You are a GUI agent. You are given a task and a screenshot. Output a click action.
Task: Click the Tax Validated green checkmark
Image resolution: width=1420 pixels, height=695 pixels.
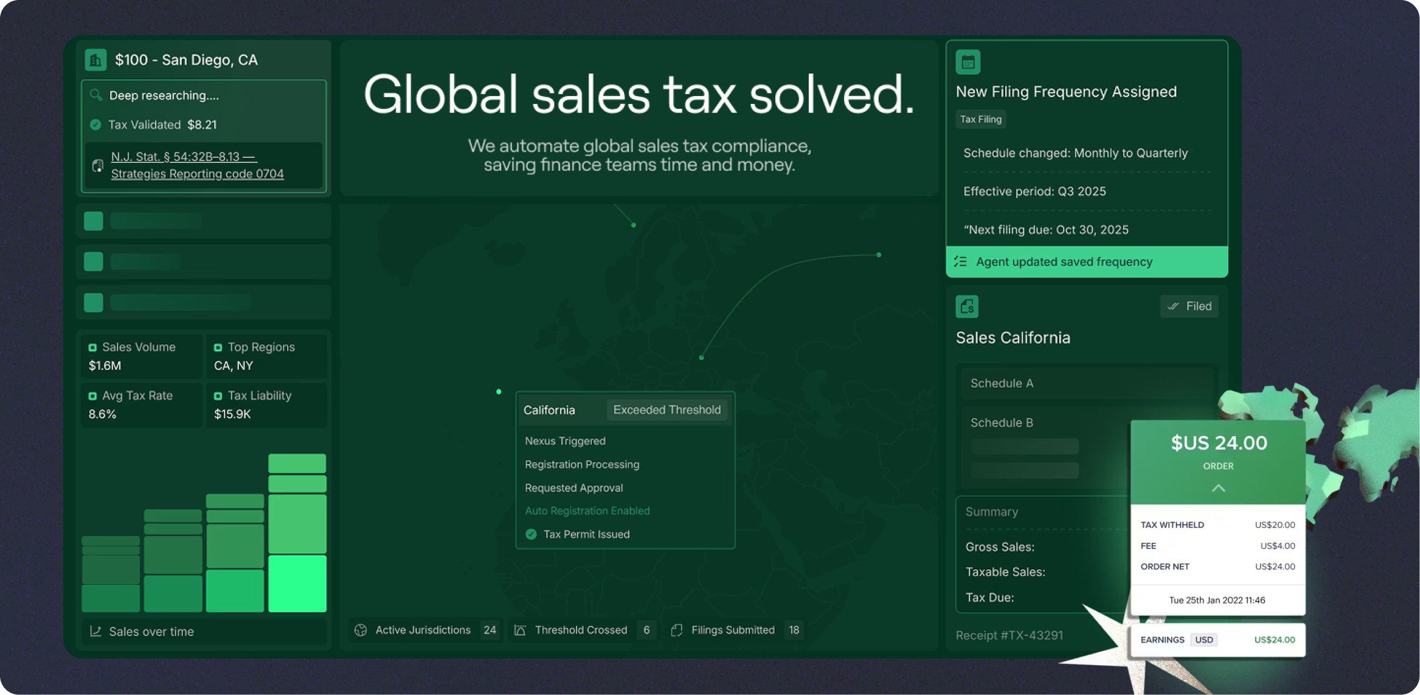95,125
